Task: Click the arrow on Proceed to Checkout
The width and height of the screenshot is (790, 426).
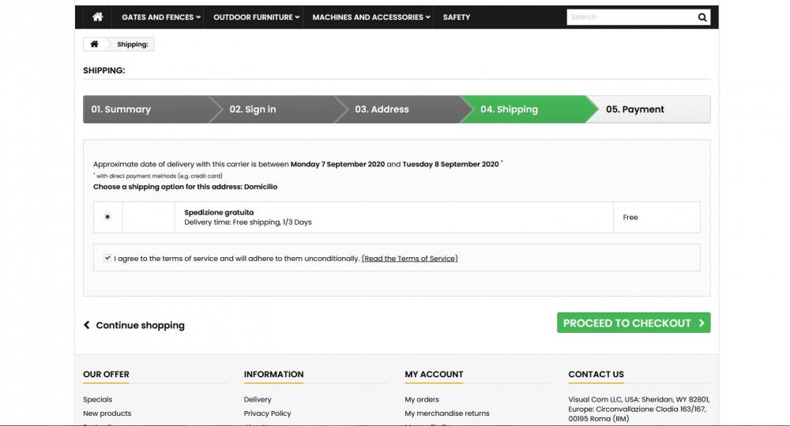Action: pos(702,323)
